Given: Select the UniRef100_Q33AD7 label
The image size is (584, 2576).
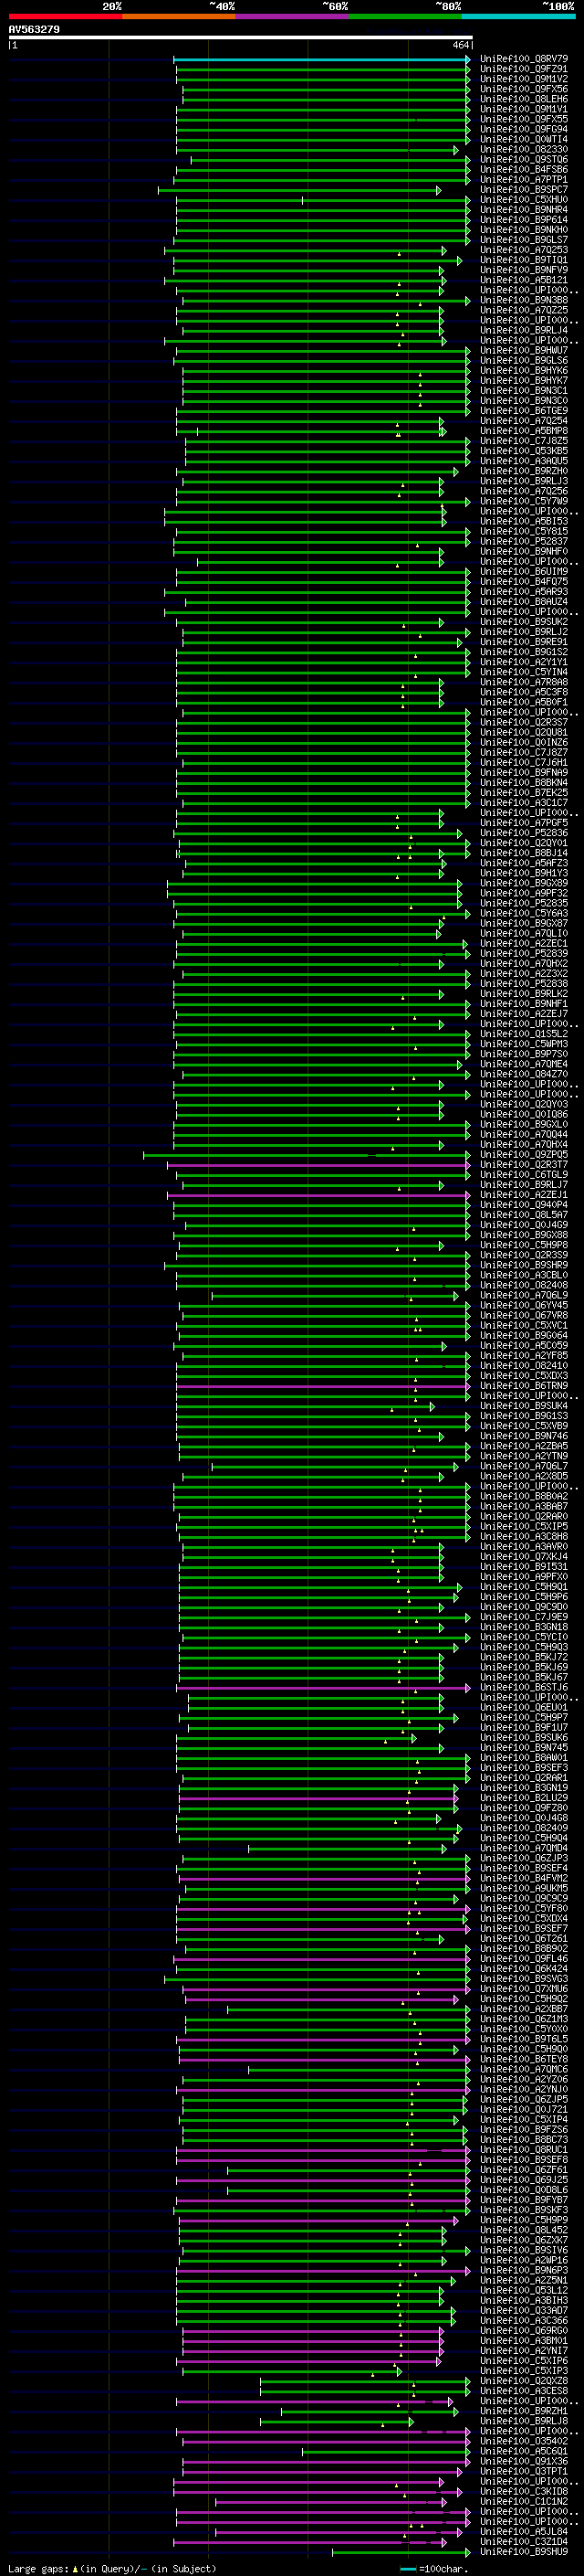Looking at the screenshot, I should coord(524,2310).
